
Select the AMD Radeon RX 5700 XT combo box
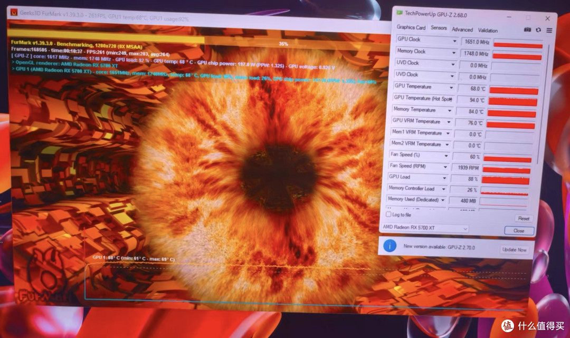424,228
